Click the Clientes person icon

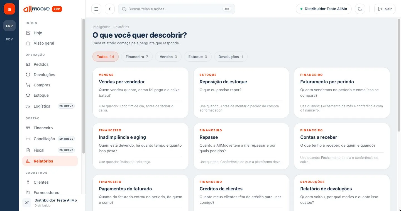coord(28,182)
